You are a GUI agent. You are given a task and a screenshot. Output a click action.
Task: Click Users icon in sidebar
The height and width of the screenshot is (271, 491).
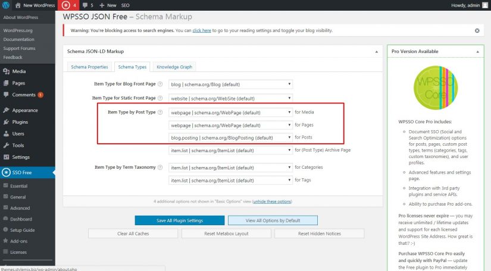(x=7, y=134)
